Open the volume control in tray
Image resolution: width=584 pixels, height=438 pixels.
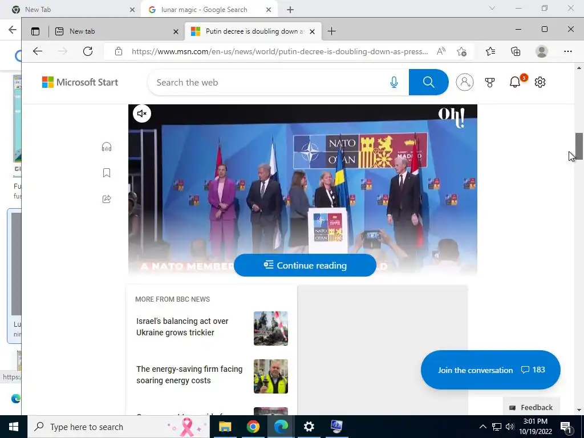coord(510,427)
